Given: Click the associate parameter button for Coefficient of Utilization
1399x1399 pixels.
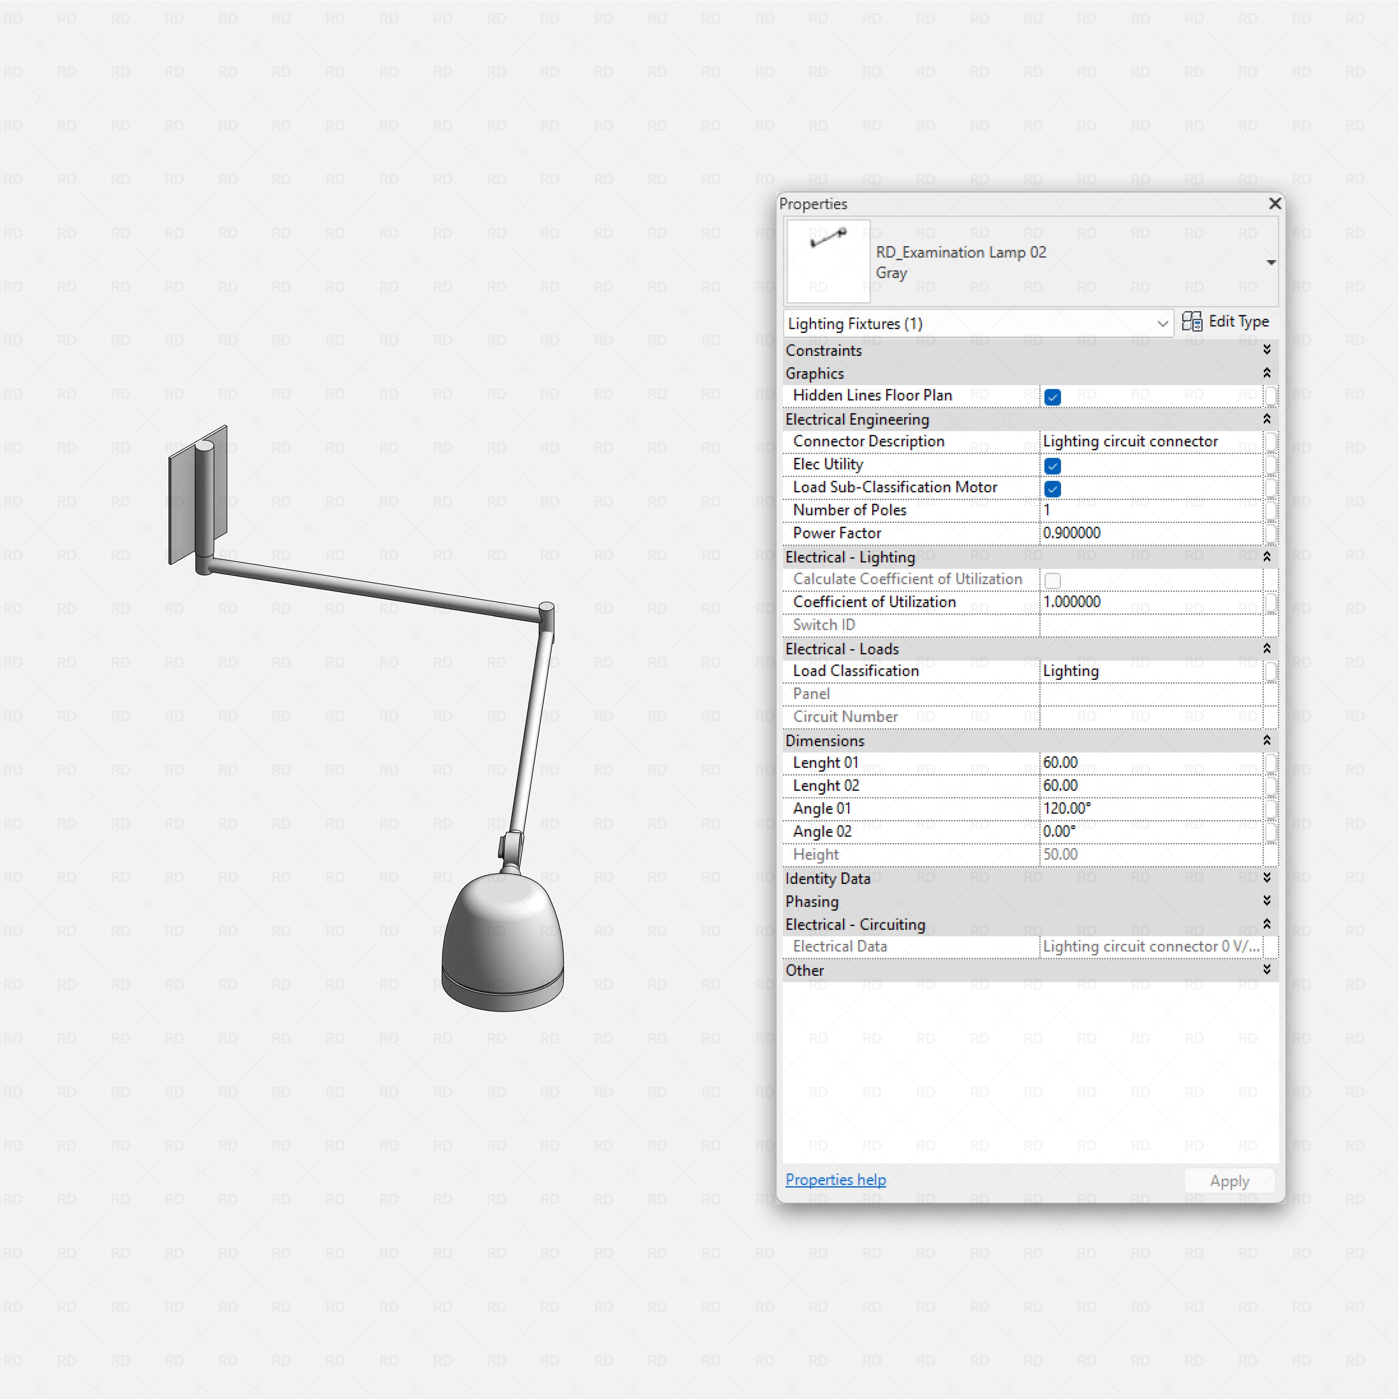Looking at the screenshot, I should coord(1272,602).
